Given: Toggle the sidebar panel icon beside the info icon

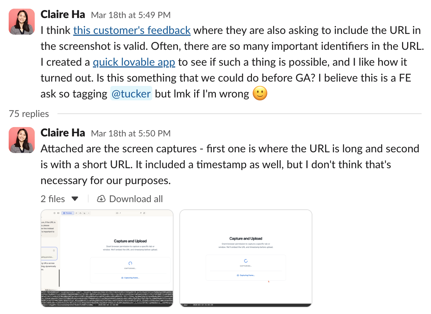Looking at the screenshot, I should tap(58, 213).
